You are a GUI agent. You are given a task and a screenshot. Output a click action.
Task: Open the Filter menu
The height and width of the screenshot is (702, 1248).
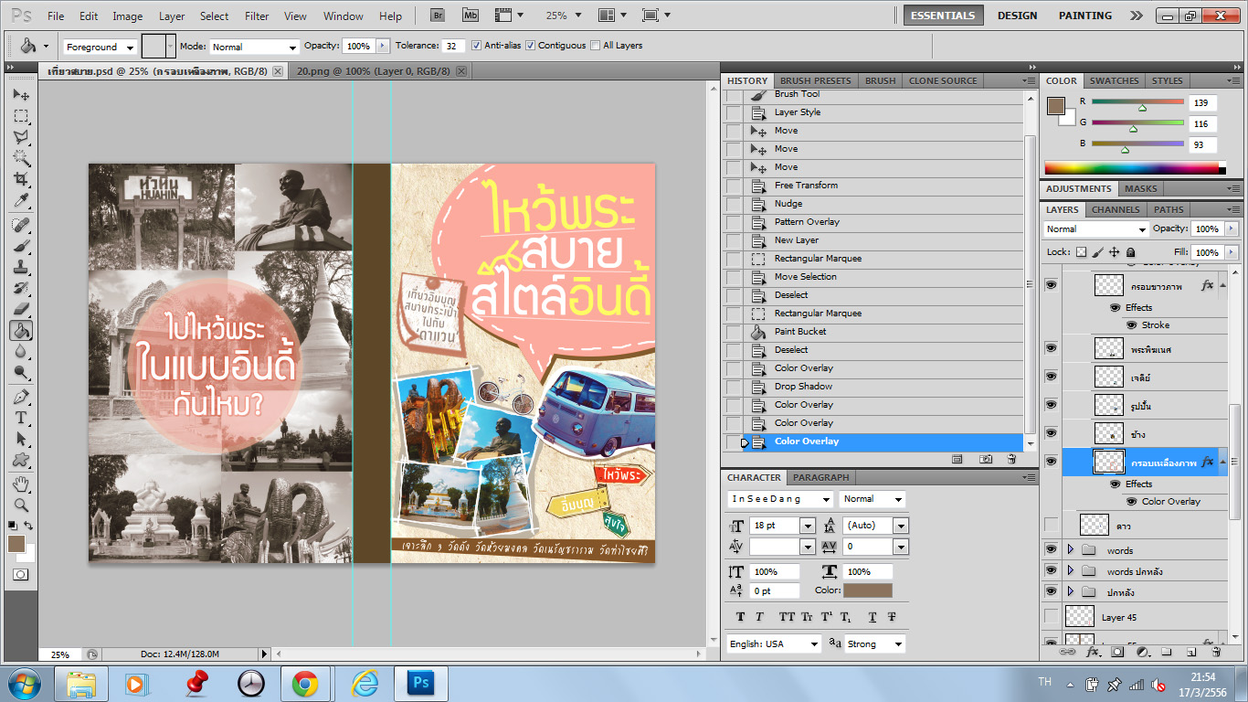point(257,16)
